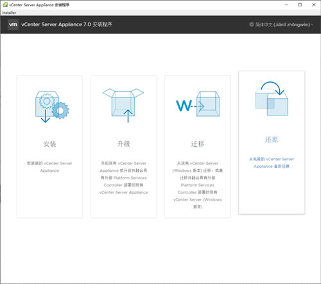Click the globe icon next to language selector
321x284 pixels.
(x=252, y=24)
